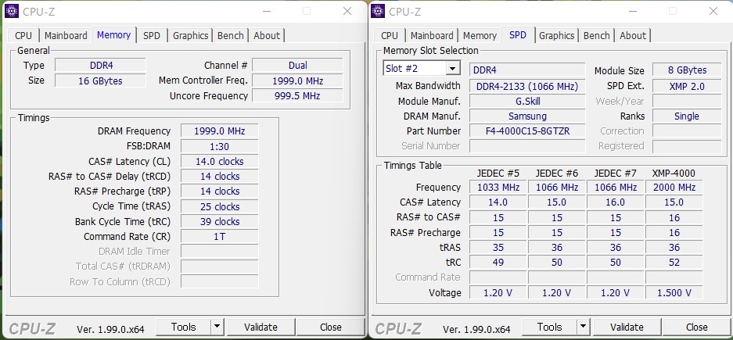Switch to CPU tab in left window
Viewport: 733px width, 340px height.
(x=23, y=35)
